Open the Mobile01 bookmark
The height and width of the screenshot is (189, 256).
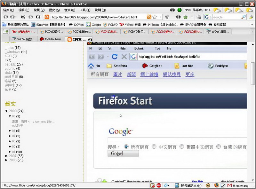tap(169, 25)
